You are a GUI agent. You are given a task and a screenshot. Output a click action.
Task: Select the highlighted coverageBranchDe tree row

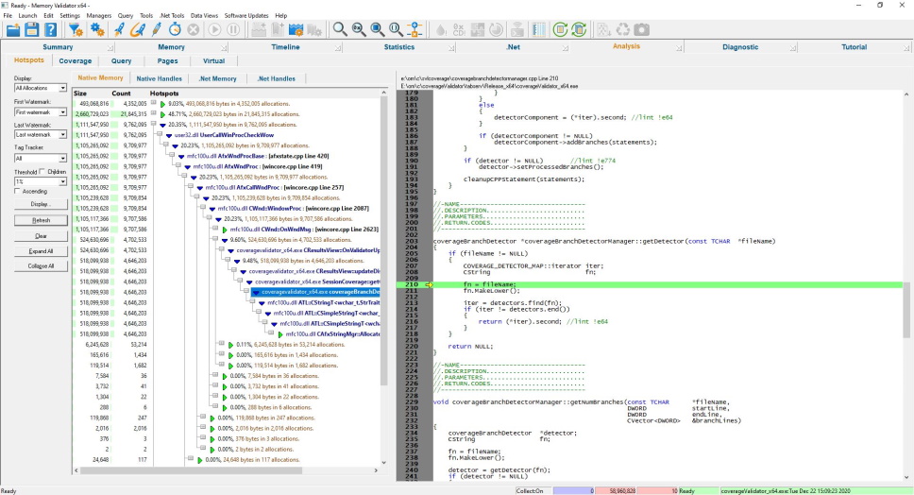[317, 292]
